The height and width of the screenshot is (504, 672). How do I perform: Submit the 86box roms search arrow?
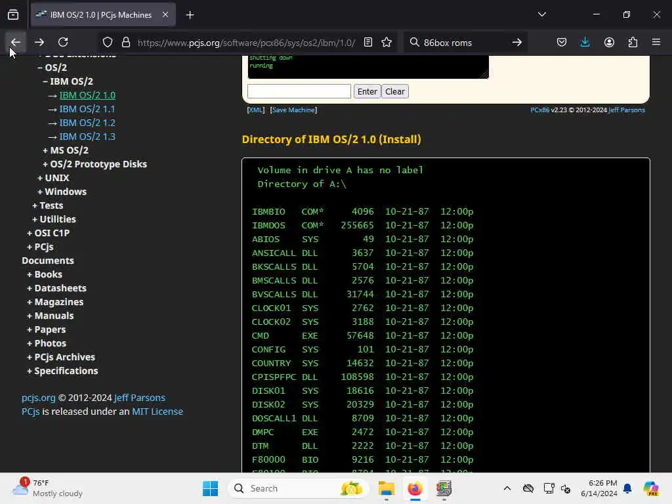(x=517, y=42)
